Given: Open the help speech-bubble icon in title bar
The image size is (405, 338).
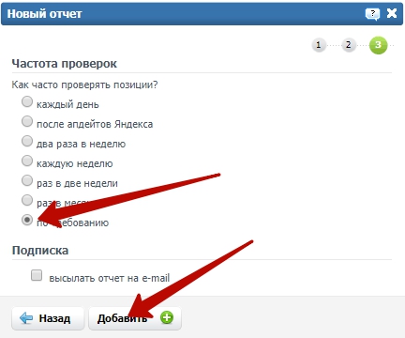Looking at the screenshot, I should coord(372,14).
